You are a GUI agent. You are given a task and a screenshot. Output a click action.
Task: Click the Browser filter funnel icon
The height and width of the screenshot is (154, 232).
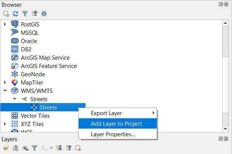pos(25,14)
